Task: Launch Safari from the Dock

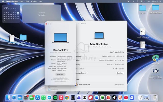Action: tap(14, 98)
